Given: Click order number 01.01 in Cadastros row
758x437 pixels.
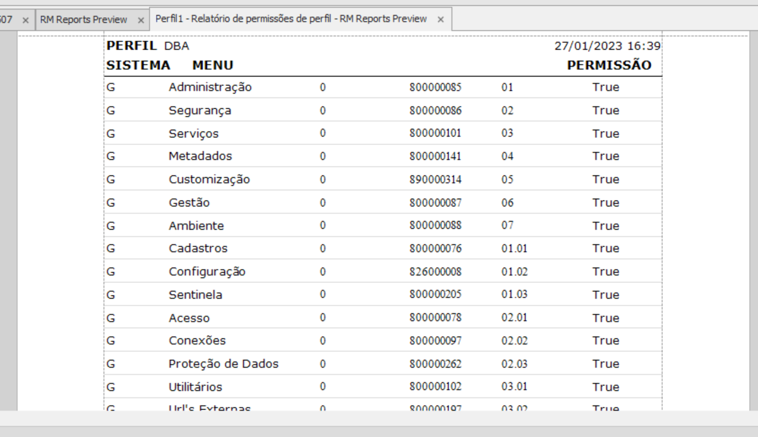Looking at the screenshot, I should pos(515,248).
